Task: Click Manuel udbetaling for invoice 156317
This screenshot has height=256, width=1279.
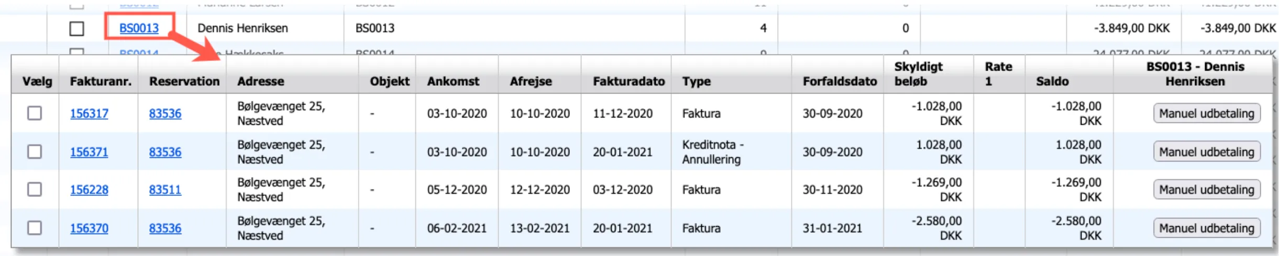Action: click(x=1206, y=113)
